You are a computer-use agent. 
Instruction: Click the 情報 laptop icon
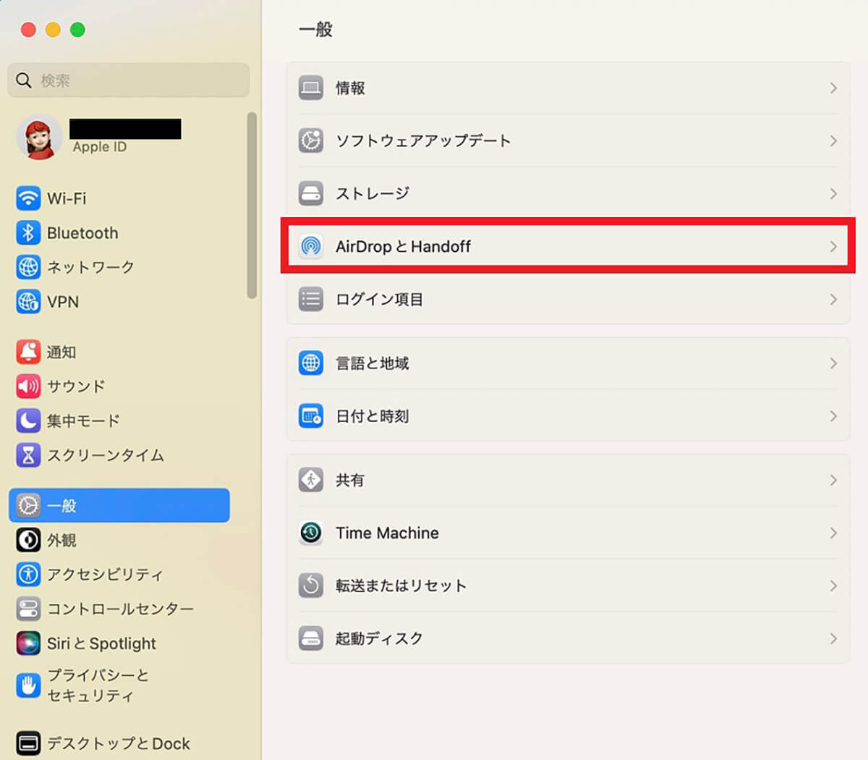click(x=311, y=88)
